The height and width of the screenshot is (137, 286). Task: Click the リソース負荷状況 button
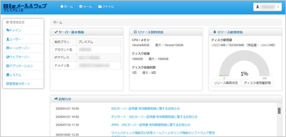pos(226,83)
